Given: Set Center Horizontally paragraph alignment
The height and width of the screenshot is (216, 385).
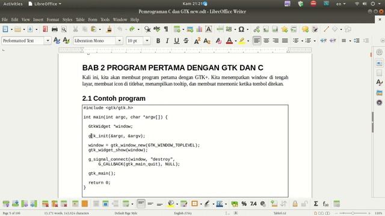Looking at the screenshot, I should pos(266,40).
